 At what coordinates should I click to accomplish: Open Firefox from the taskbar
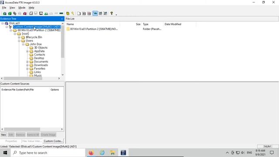pos(91,153)
